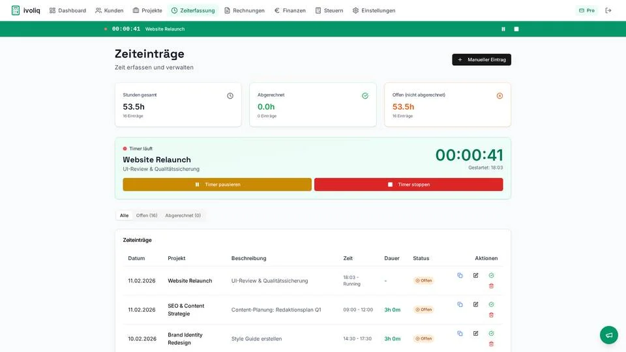Screen dimensions: 626x352
Task: Click Offen status badge for SEO & Content
Action: [x=424, y=310]
